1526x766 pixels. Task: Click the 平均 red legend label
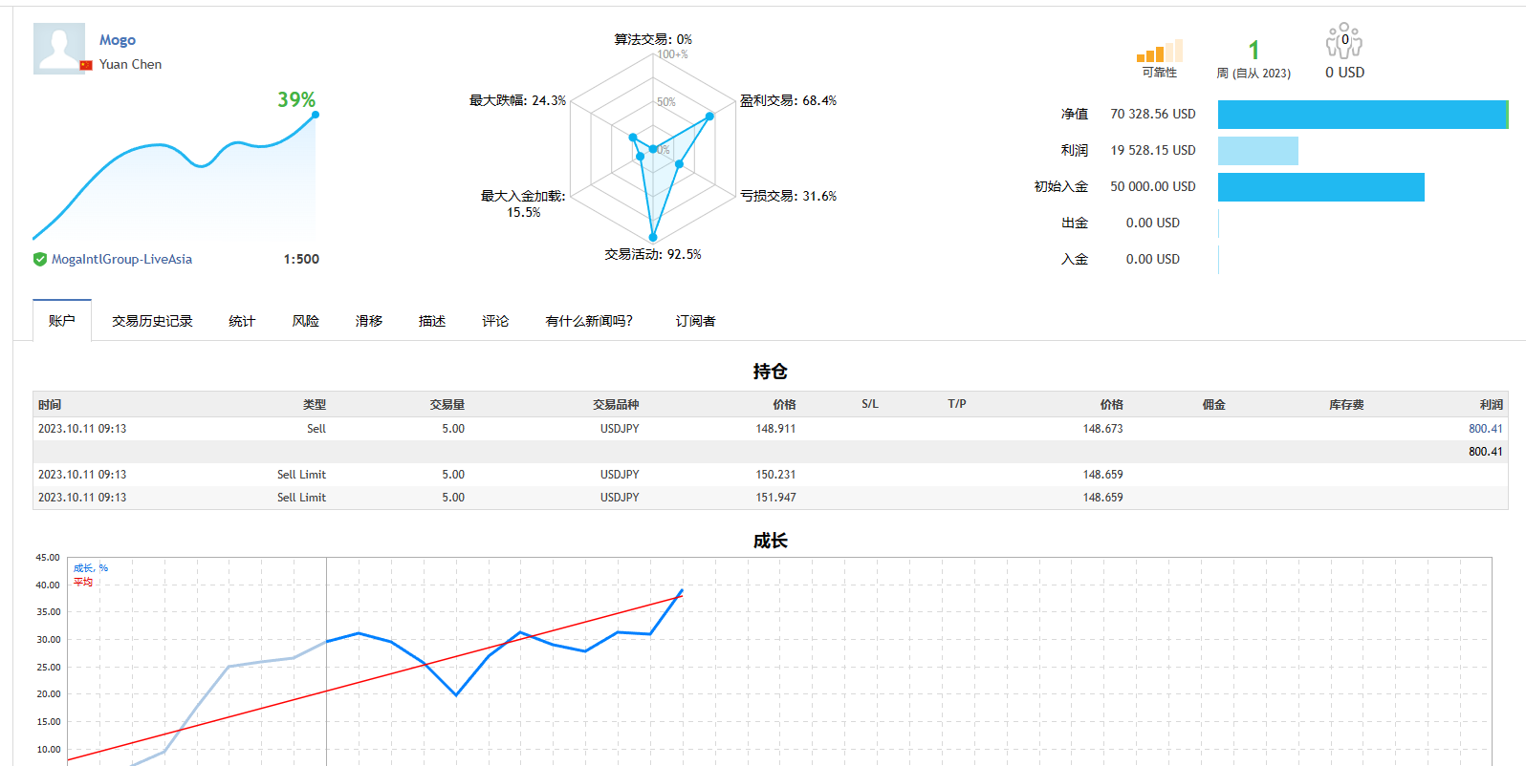83,582
